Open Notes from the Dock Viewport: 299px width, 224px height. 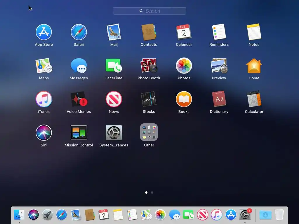(118, 215)
